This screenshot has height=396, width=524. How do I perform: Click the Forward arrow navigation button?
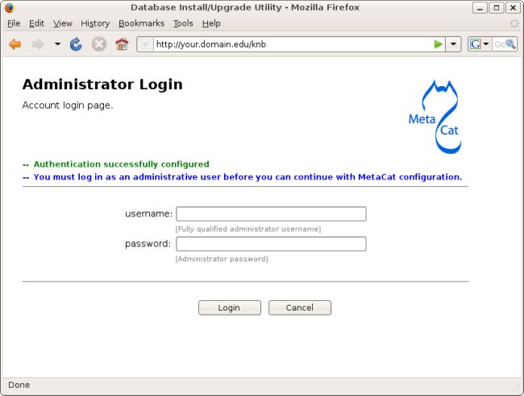coord(37,44)
